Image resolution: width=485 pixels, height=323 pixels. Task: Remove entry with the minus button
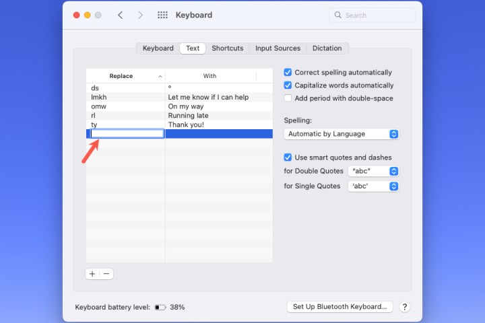point(106,274)
